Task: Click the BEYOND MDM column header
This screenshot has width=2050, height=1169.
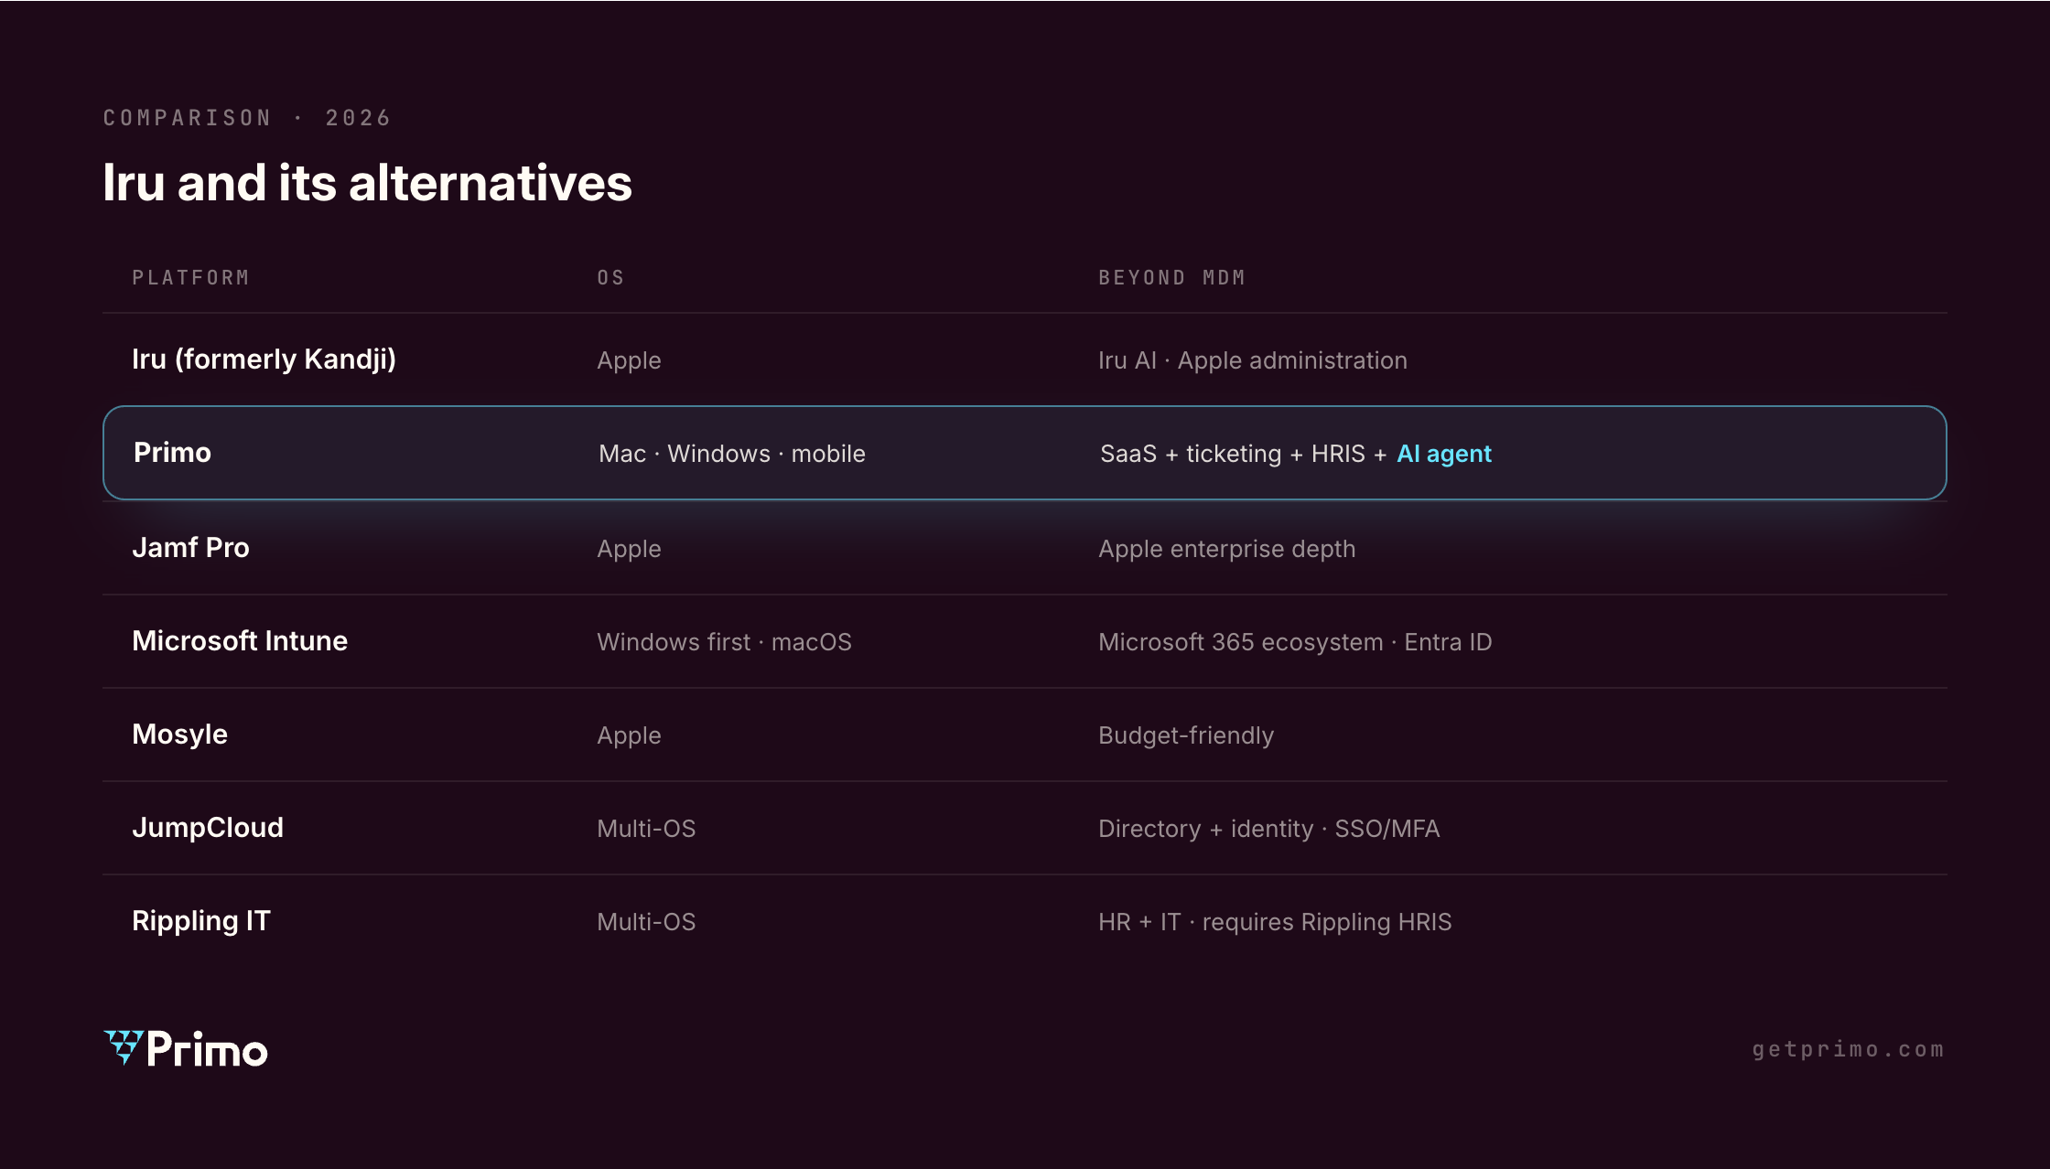Action: point(1171,277)
